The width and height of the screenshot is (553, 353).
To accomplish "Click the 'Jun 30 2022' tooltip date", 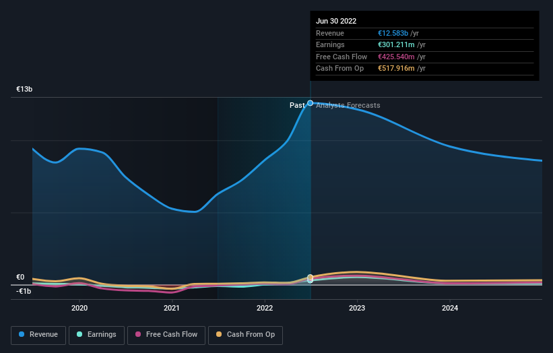I will click(336, 21).
